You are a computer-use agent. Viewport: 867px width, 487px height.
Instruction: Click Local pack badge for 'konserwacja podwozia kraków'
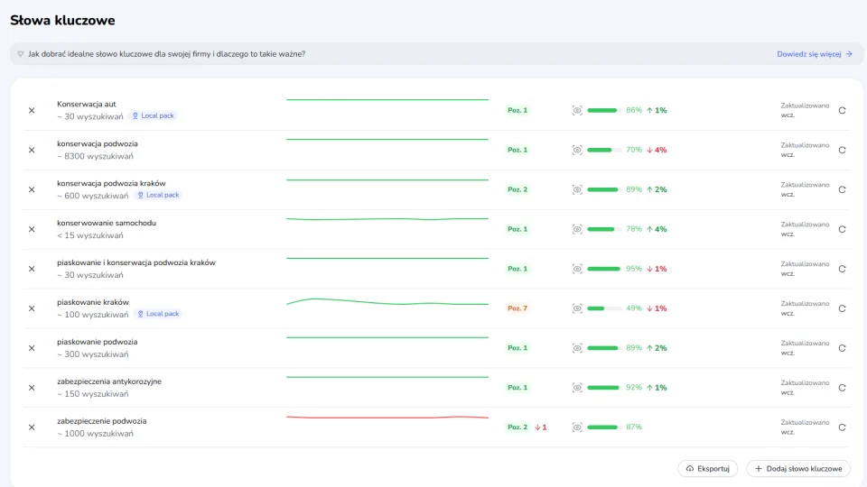click(x=158, y=195)
